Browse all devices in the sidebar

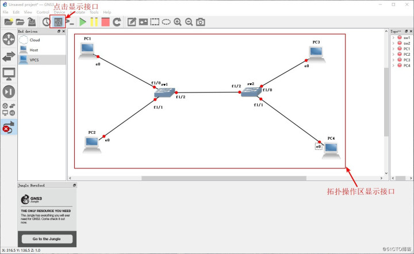click(x=9, y=109)
